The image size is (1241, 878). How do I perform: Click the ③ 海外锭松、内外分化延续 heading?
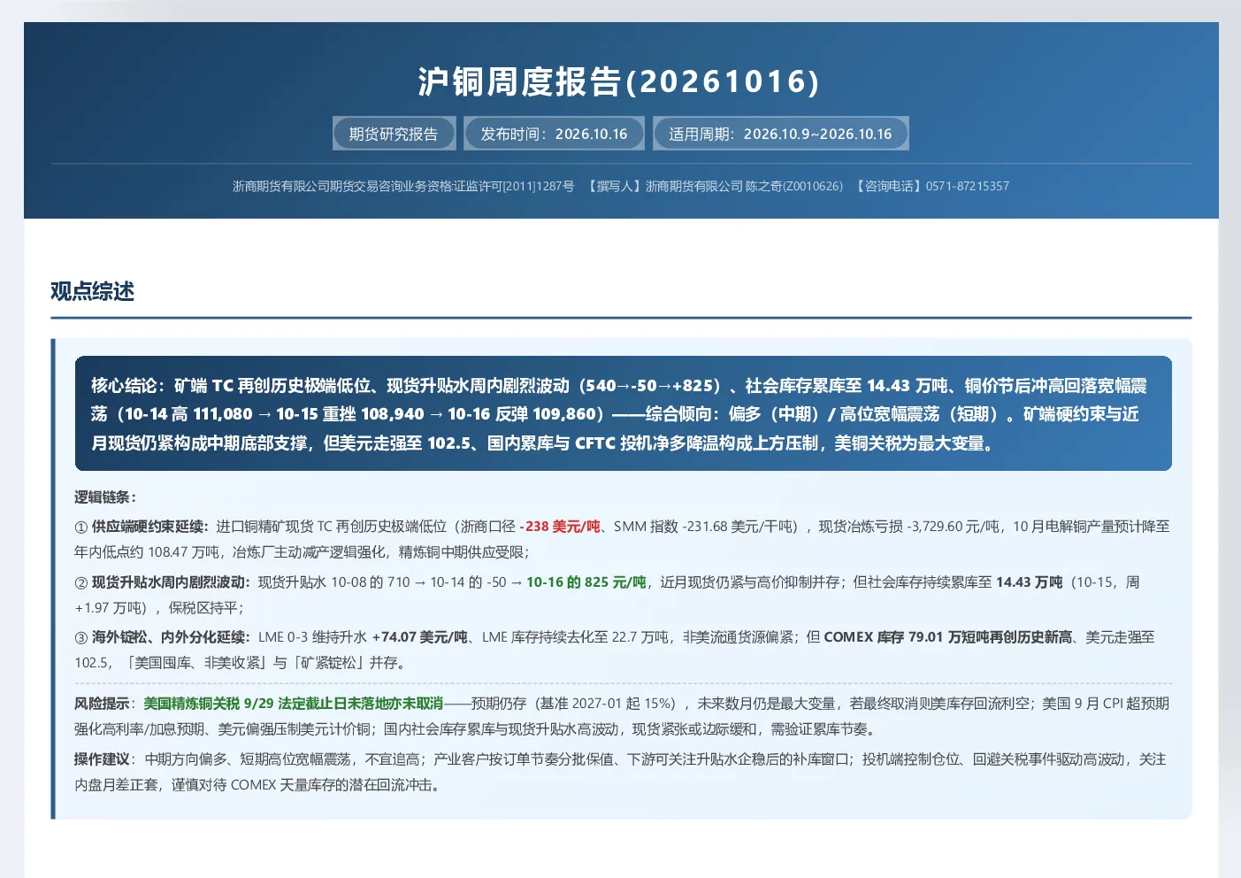tap(162, 637)
